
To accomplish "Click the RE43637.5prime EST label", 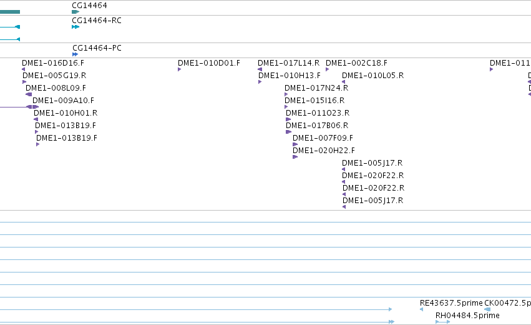I will pyautogui.click(x=451, y=303).
